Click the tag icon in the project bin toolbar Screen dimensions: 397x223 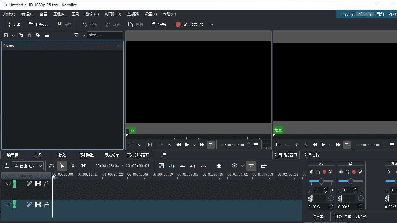click(x=38, y=35)
